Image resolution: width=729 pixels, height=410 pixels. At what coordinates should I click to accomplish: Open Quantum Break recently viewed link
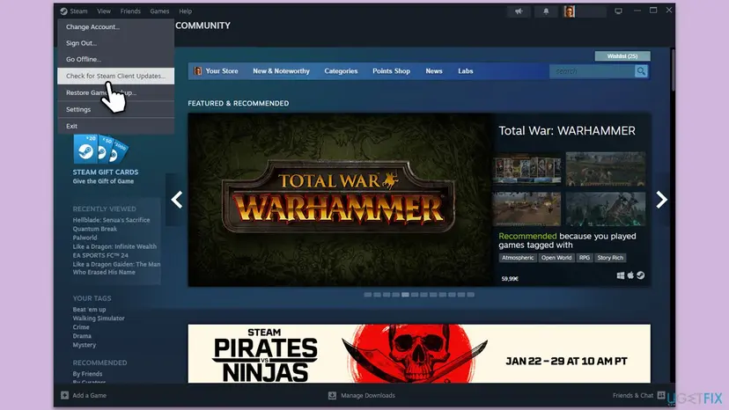pos(95,229)
